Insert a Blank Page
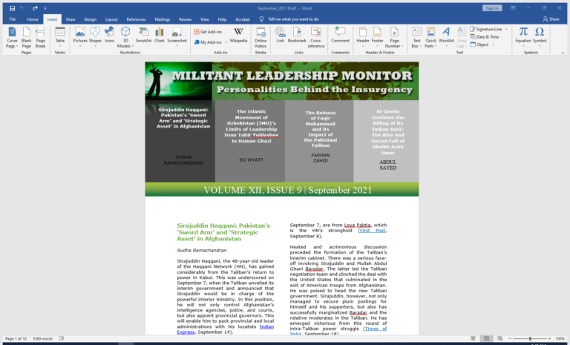Screen dimensions: 570x345 point(26,37)
